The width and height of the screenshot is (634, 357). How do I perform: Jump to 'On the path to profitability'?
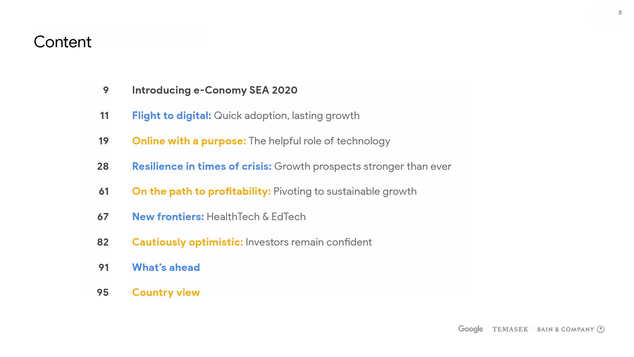[201, 191]
